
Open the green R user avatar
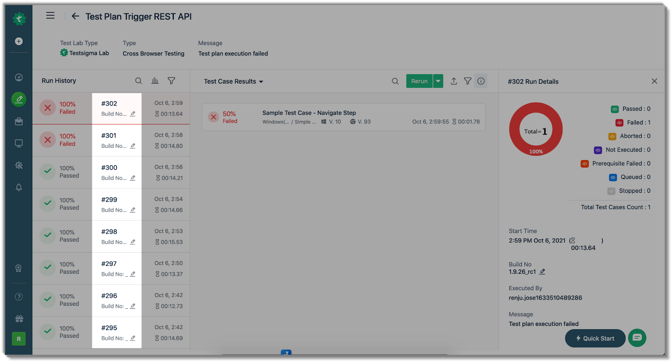point(19,338)
